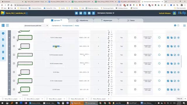The width and height of the screenshot is (187, 105).
Task: Open the Bookmarks browser tab
Action: click(x=12, y=2)
